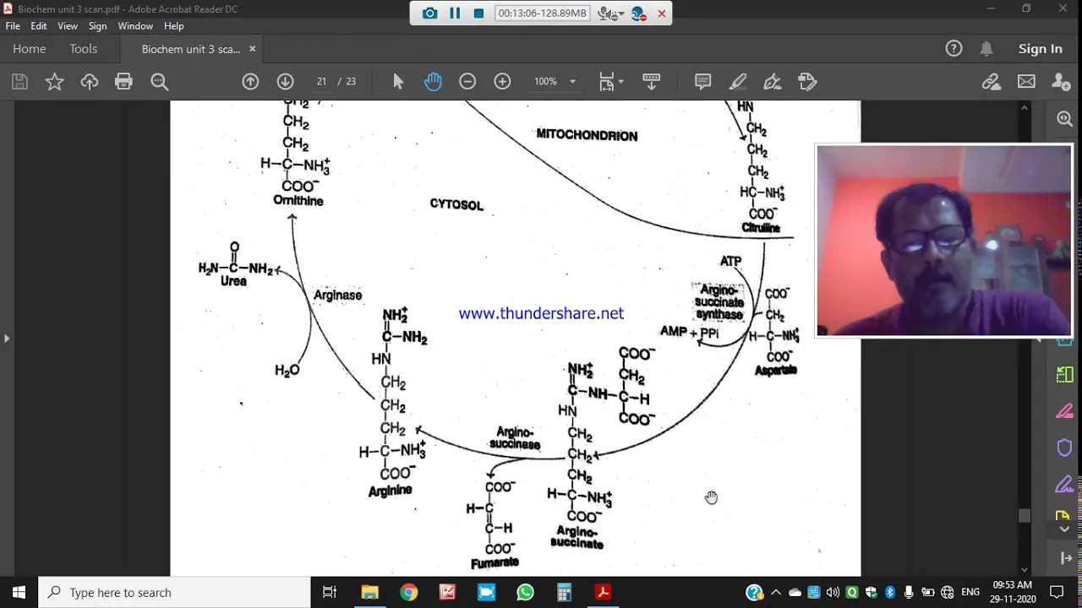
Task: Click the stamp tool icon
Action: [x=807, y=82]
